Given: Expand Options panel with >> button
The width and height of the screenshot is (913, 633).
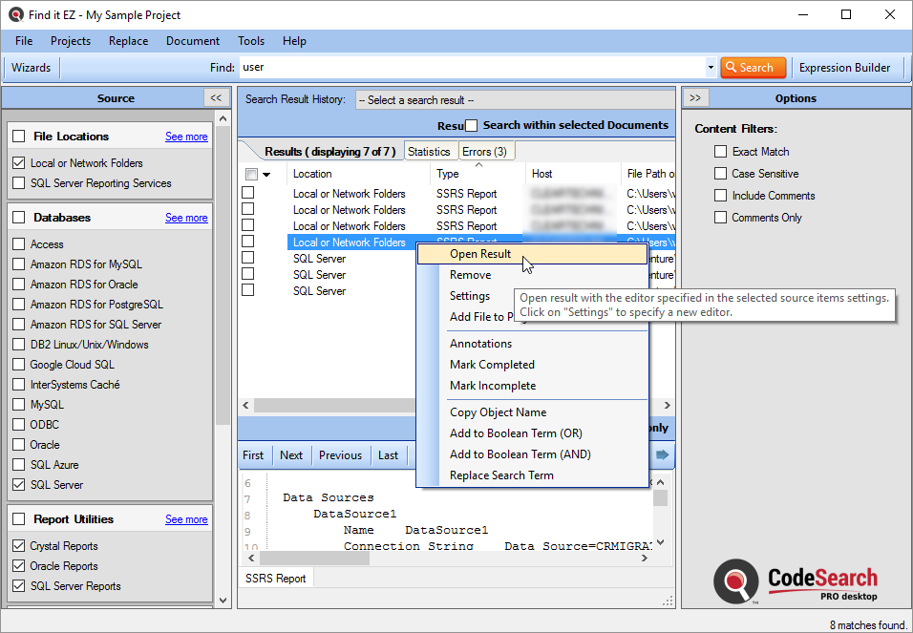Looking at the screenshot, I should click(695, 97).
